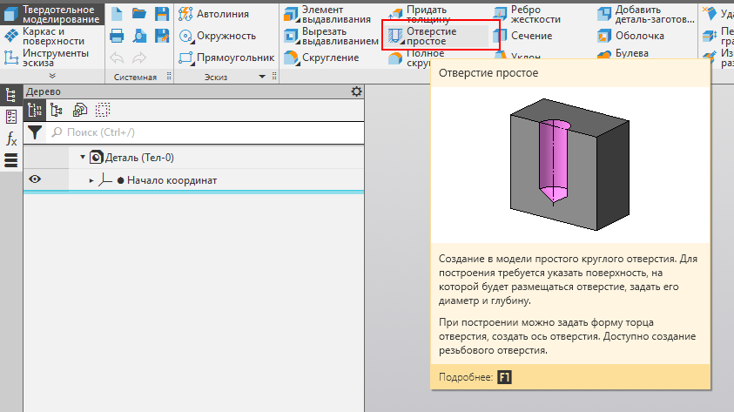Open tree panel settings gear
Viewport: 734px width, 412px height.
pyautogui.click(x=355, y=91)
